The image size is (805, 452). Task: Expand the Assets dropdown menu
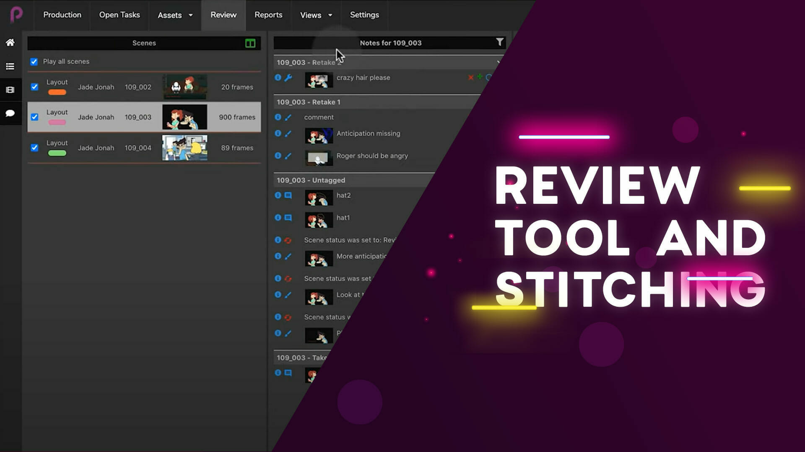(175, 15)
